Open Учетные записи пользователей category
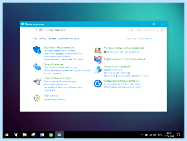This screenshot has width=187, height=141. (124, 48)
